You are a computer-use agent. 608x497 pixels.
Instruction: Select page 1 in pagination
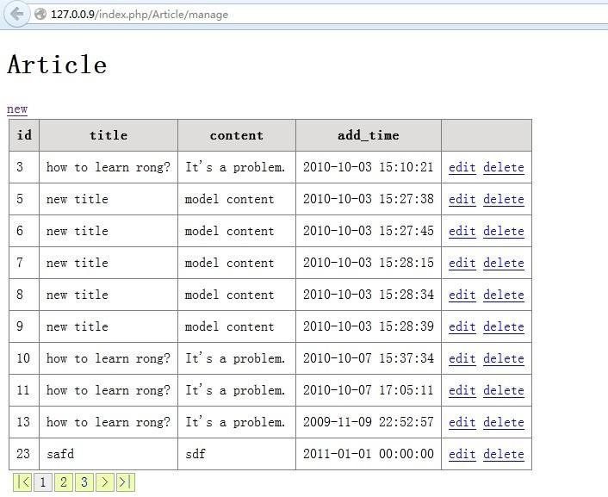click(43, 482)
